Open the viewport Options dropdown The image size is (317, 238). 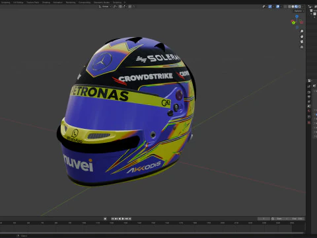point(299,11)
